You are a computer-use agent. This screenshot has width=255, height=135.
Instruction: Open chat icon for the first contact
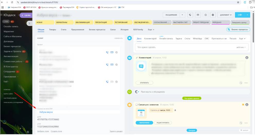pos(116,52)
